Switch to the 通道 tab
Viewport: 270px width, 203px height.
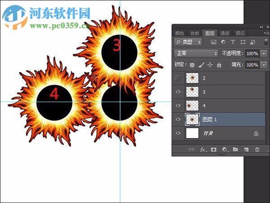pos(225,33)
